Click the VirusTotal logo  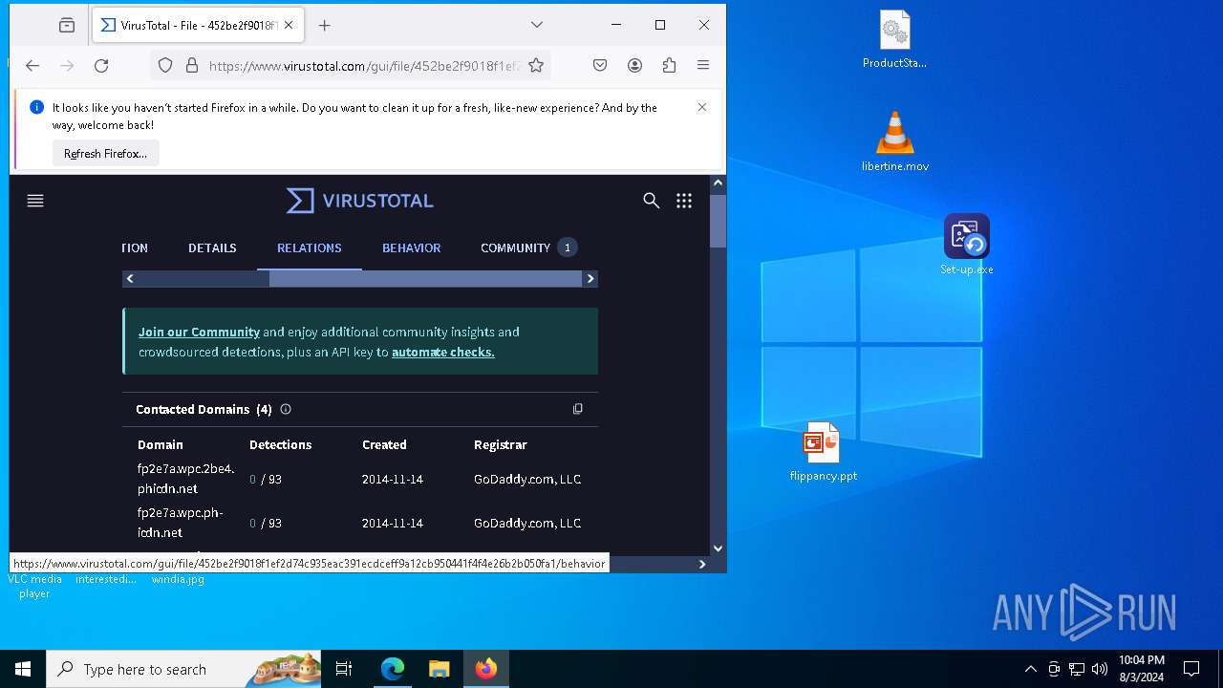(x=360, y=201)
